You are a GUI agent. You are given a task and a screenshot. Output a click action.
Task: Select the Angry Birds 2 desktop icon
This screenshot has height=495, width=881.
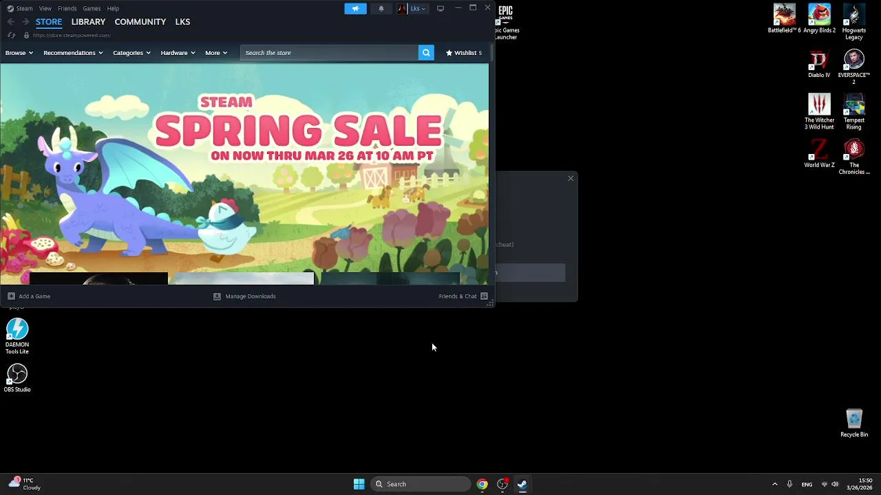819,19
